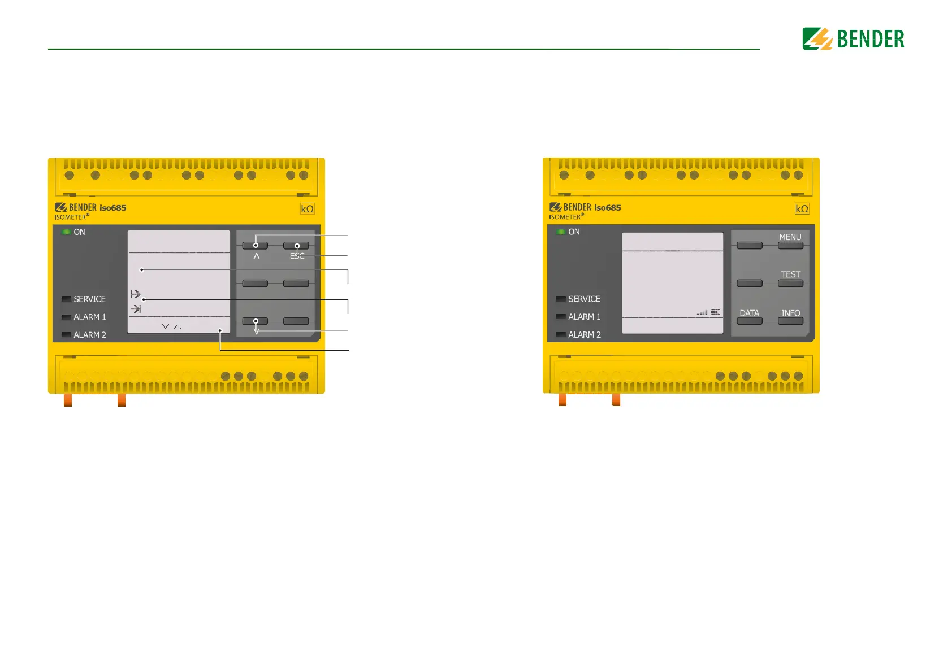Click the left device's bottom-row right button

pos(296,321)
